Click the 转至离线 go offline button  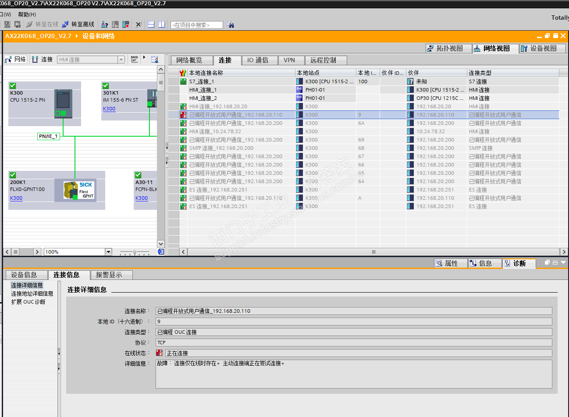coord(78,25)
